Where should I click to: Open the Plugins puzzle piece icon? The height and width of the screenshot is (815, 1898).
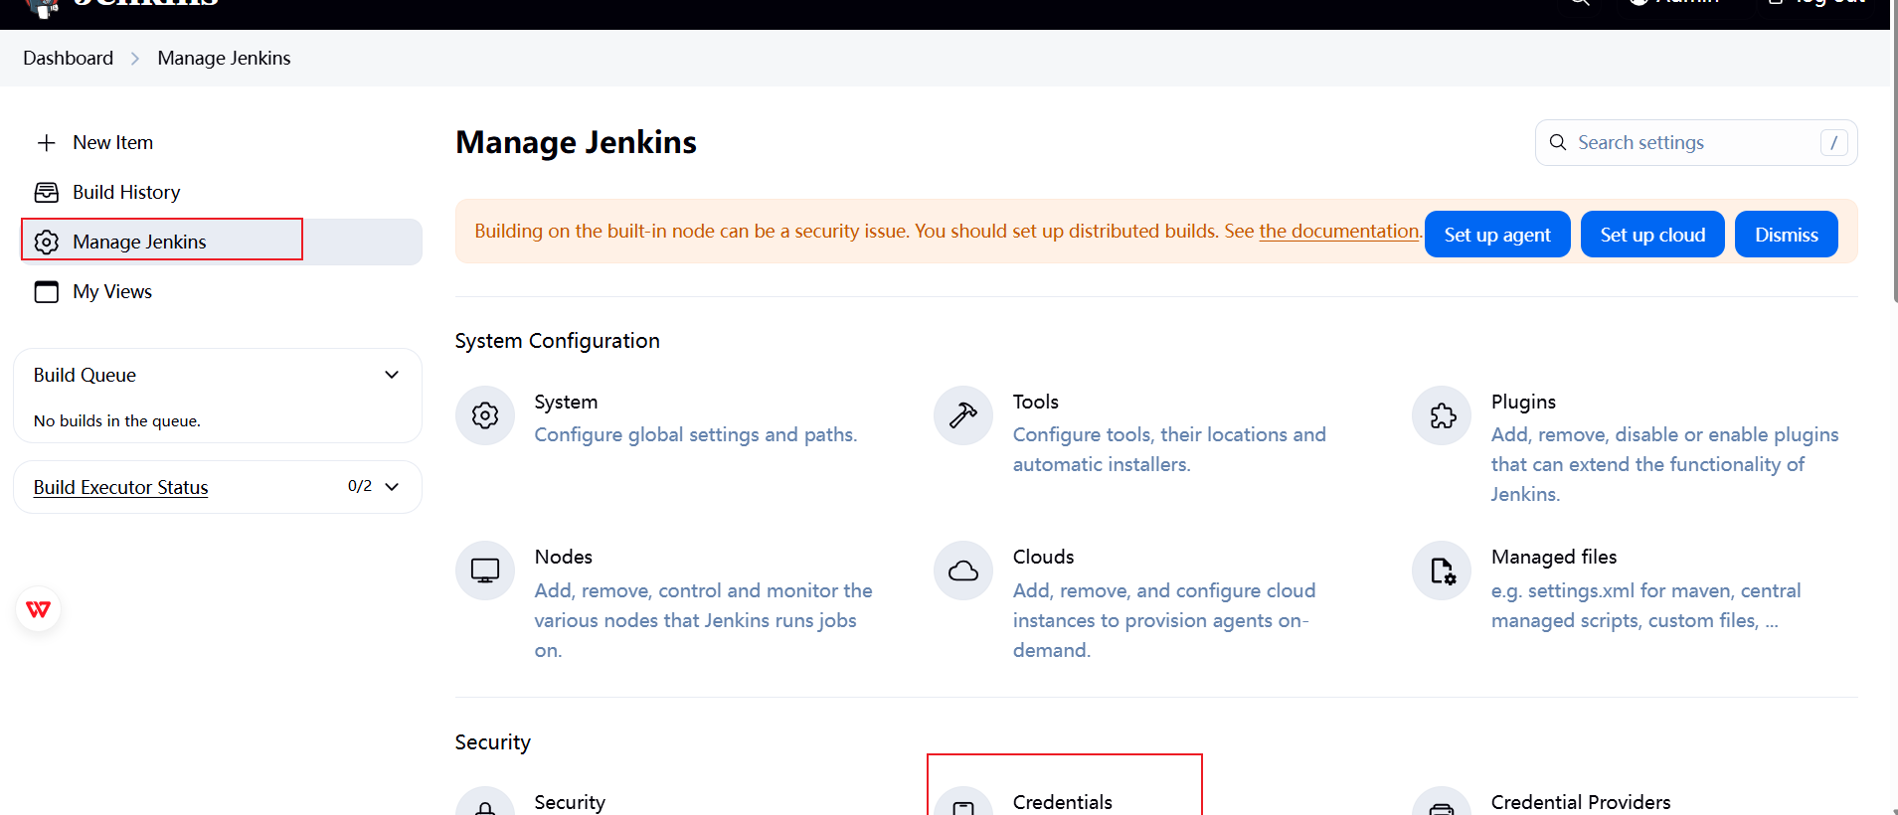click(1442, 415)
